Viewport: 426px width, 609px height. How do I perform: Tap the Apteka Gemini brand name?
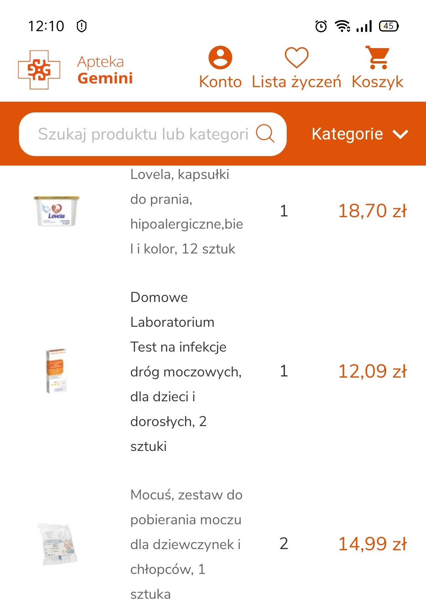coord(105,70)
